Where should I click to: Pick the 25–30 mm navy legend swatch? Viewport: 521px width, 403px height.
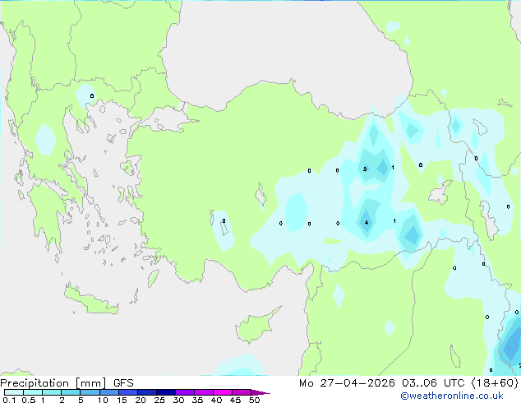point(165,392)
